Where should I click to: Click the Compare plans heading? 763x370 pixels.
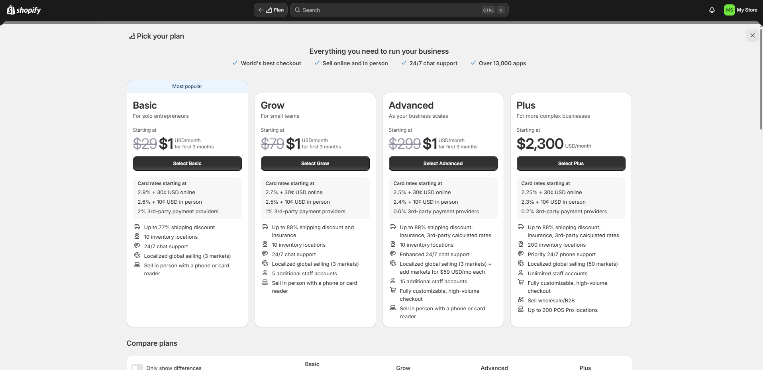tap(152, 343)
